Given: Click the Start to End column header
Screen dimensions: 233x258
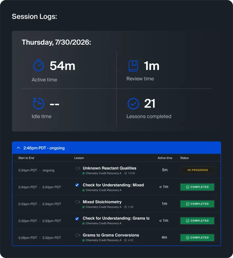Looking at the screenshot, I should coord(26,158).
